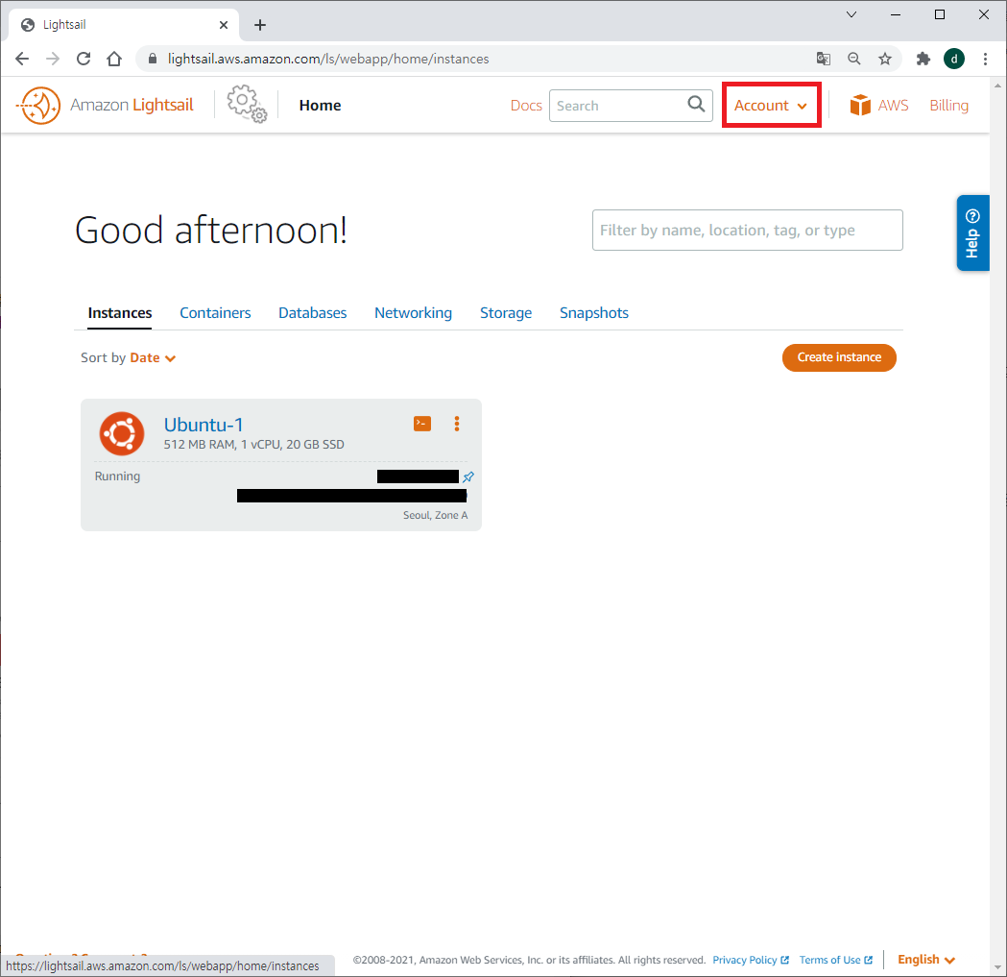Click the Amazon Lightsail logo

[x=106, y=105]
